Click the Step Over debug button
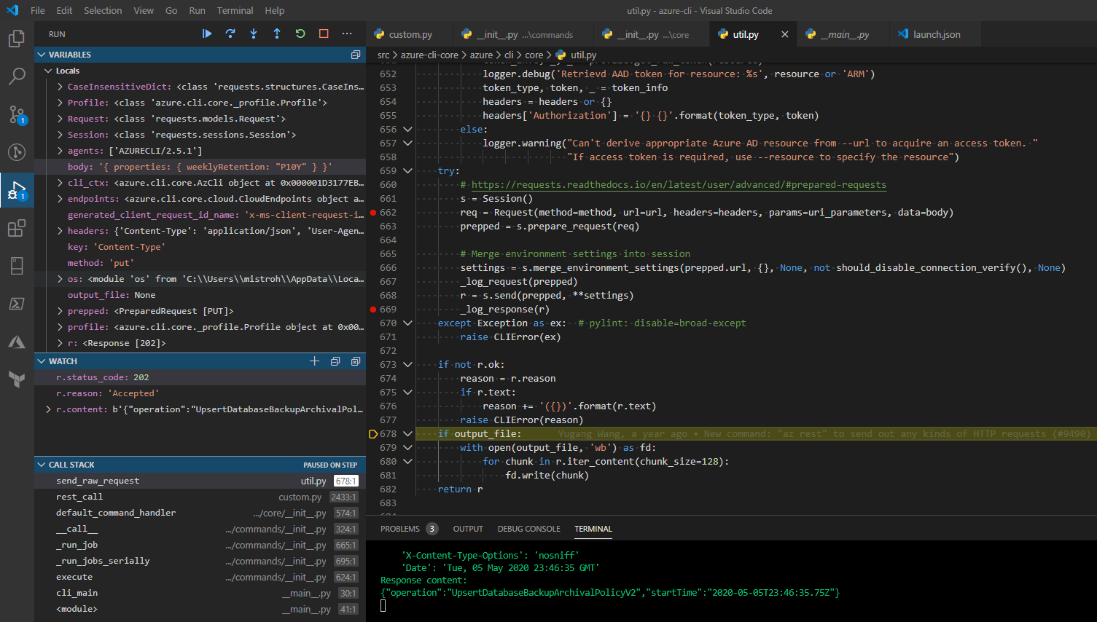This screenshot has height=622, width=1097. [x=230, y=34]
